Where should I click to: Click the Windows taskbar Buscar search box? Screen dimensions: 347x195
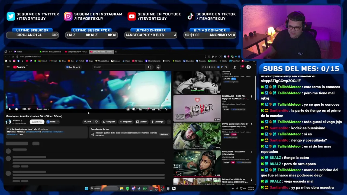pyautogui.click(x=104, y=188)
